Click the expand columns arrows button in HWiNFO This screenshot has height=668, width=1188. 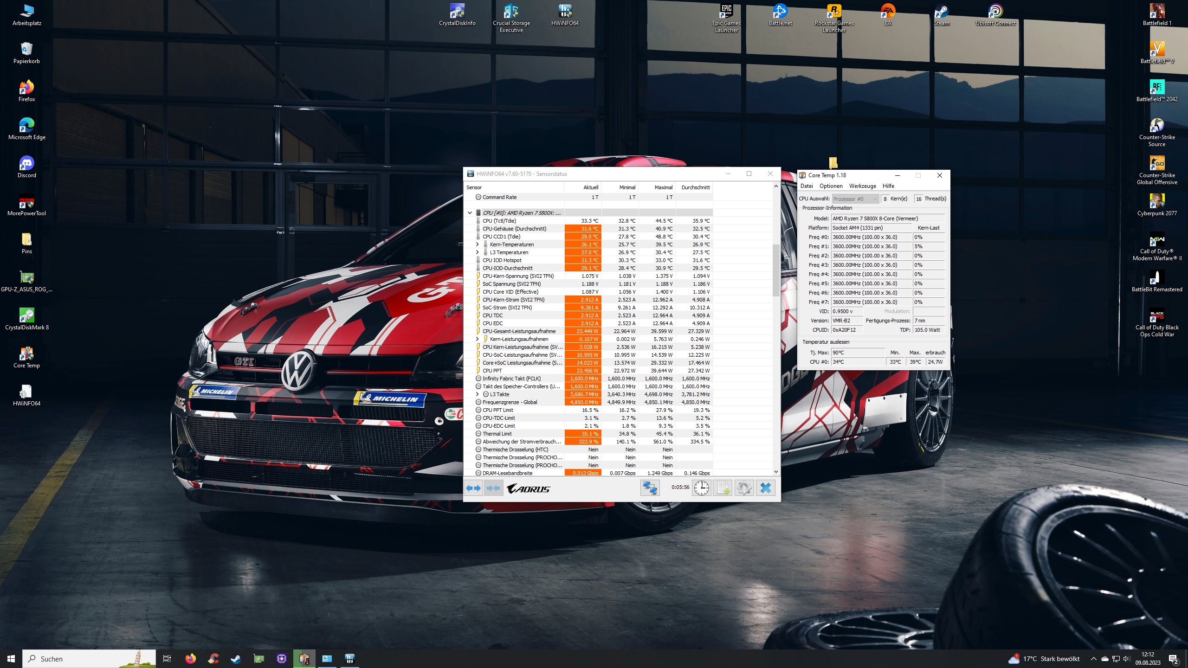coord(473,488)
